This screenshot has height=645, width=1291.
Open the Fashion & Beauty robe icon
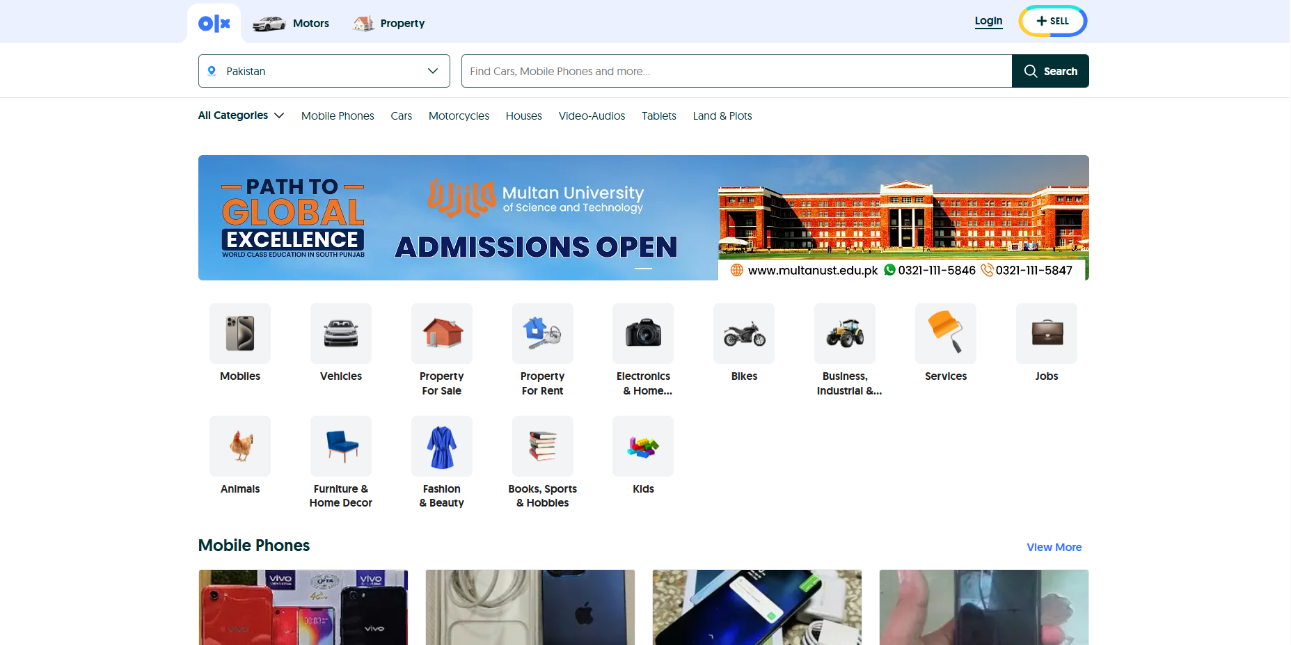tap(442, 446)
